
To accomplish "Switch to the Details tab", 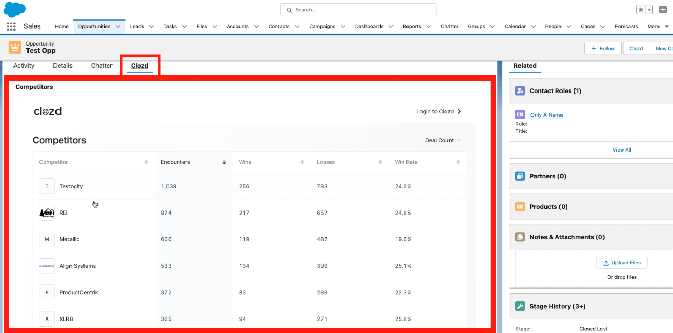I will coord(63,66).
